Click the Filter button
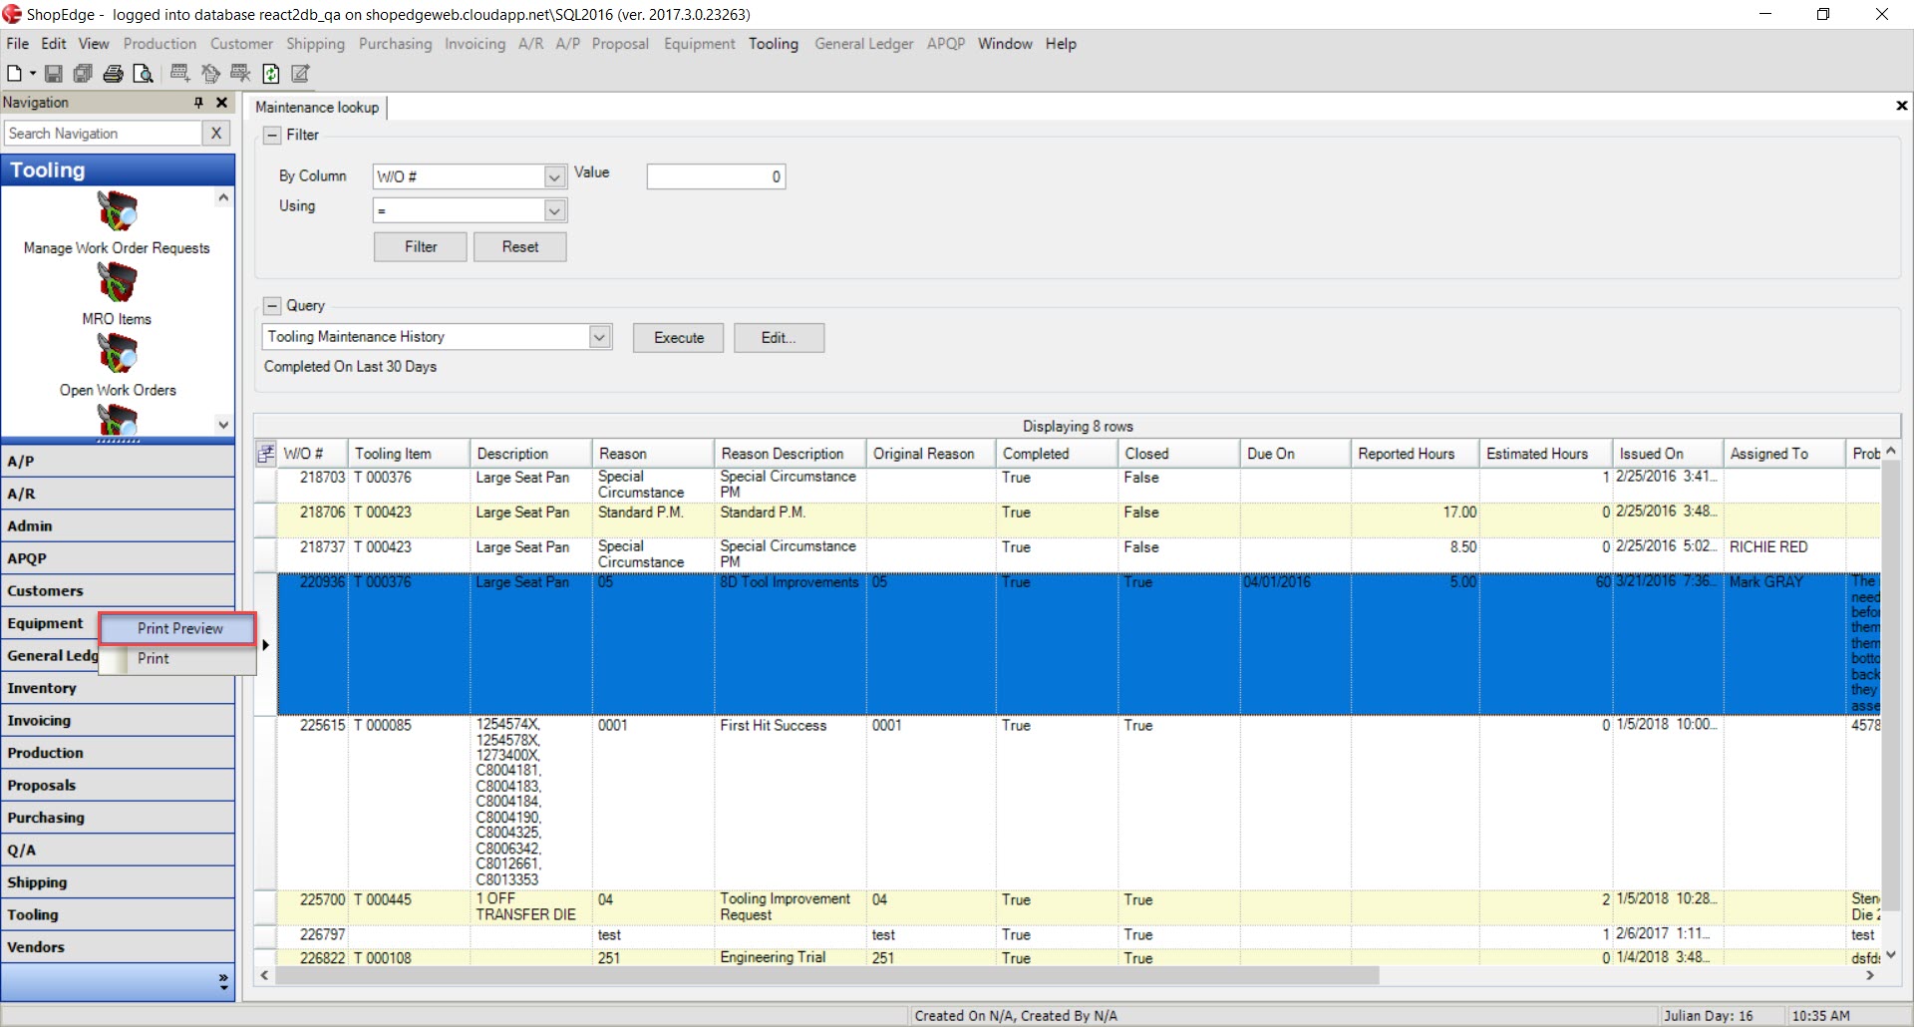The width and height of the screenshot is (1914, 1027). pos(421,247)
